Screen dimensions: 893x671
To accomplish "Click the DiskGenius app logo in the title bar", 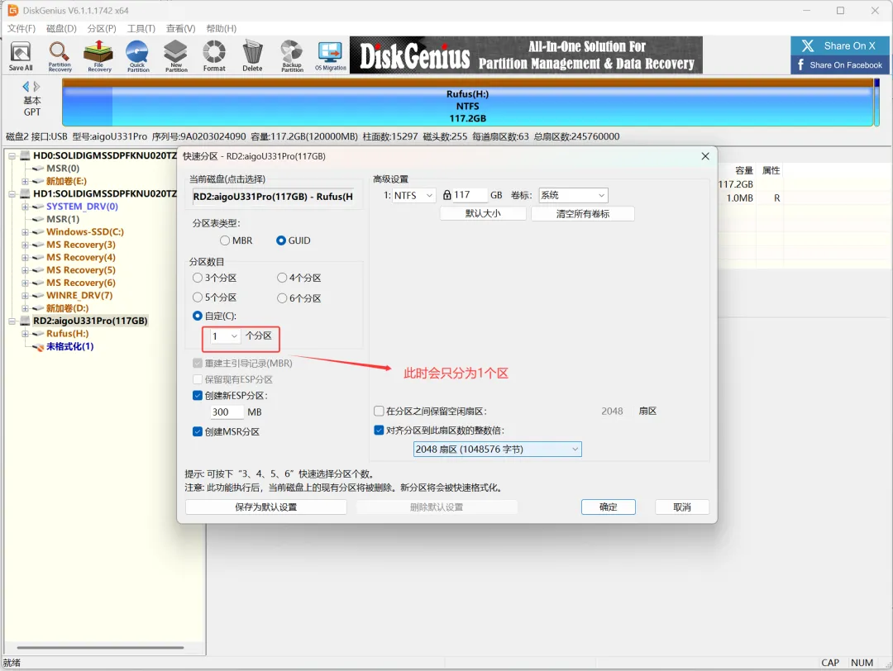I will [12, 10].
